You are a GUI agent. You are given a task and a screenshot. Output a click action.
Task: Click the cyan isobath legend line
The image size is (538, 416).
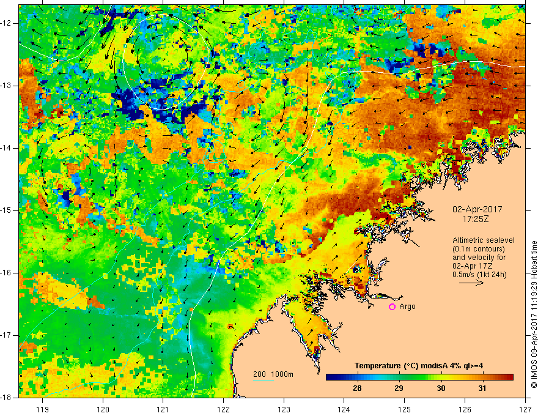tap(263, 381)
